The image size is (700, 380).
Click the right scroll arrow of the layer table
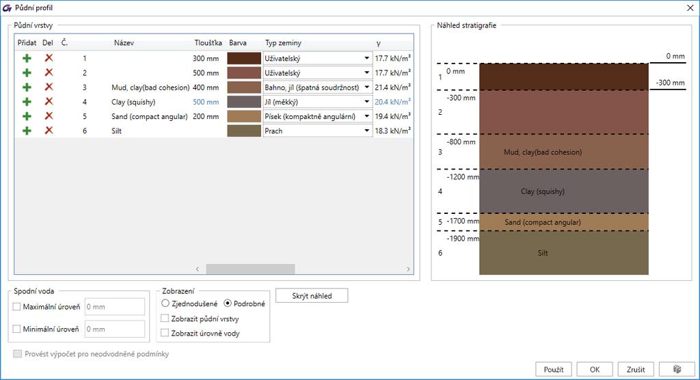point(408,269)
